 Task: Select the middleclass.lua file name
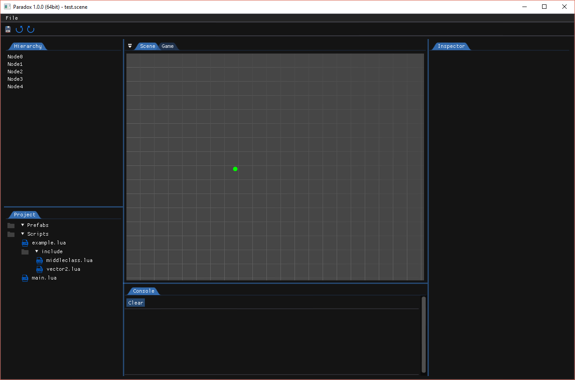point(69,260)
